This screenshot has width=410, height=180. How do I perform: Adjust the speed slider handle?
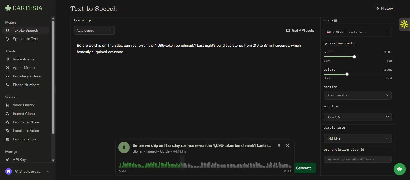click(x=354, y=57)
